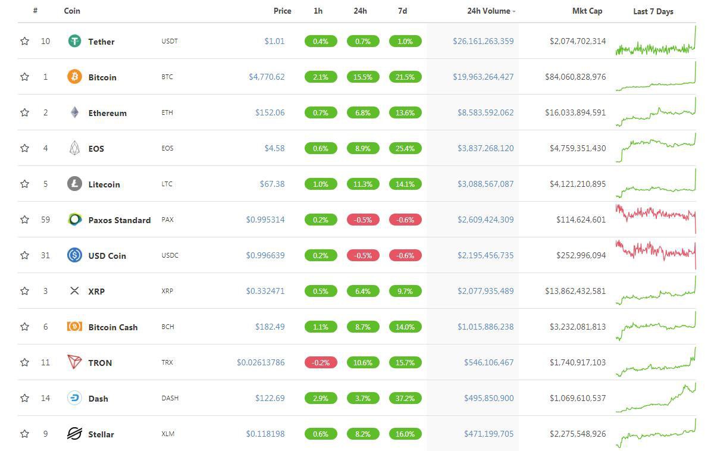This screenshot has height=451, width=714.
Task: Click TRON price $0.02613786
Action: [x=261, y=362]
